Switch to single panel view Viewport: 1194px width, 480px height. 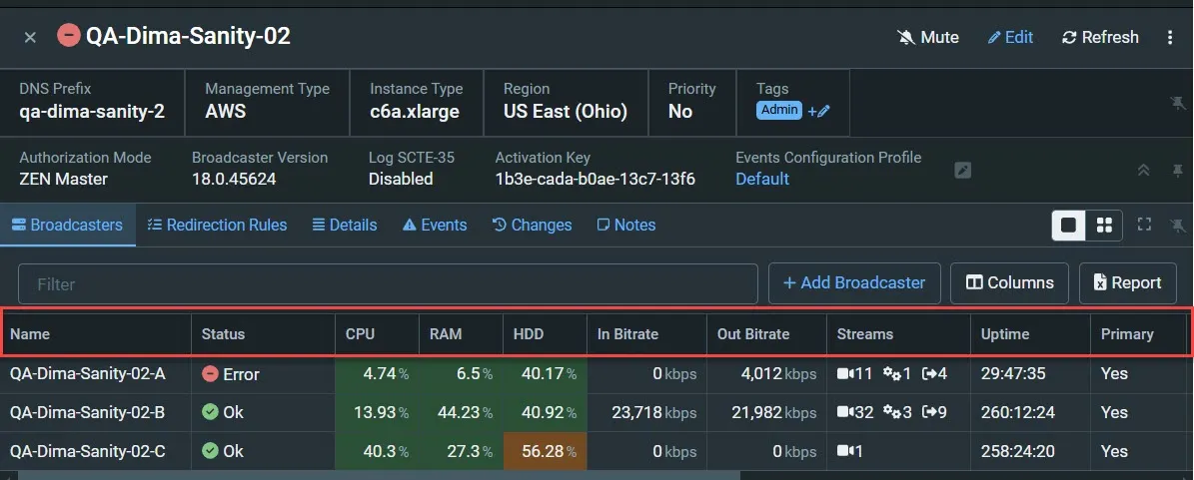[1069, 226]
